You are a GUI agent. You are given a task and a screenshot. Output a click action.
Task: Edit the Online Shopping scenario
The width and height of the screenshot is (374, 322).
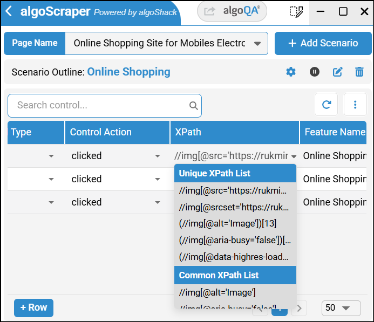(x=337, y=72)
